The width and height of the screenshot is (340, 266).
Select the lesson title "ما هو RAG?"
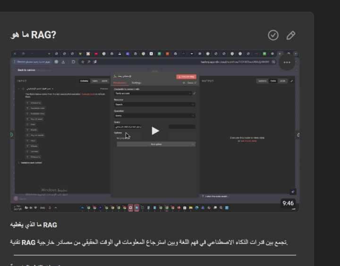tap(33, 35)
